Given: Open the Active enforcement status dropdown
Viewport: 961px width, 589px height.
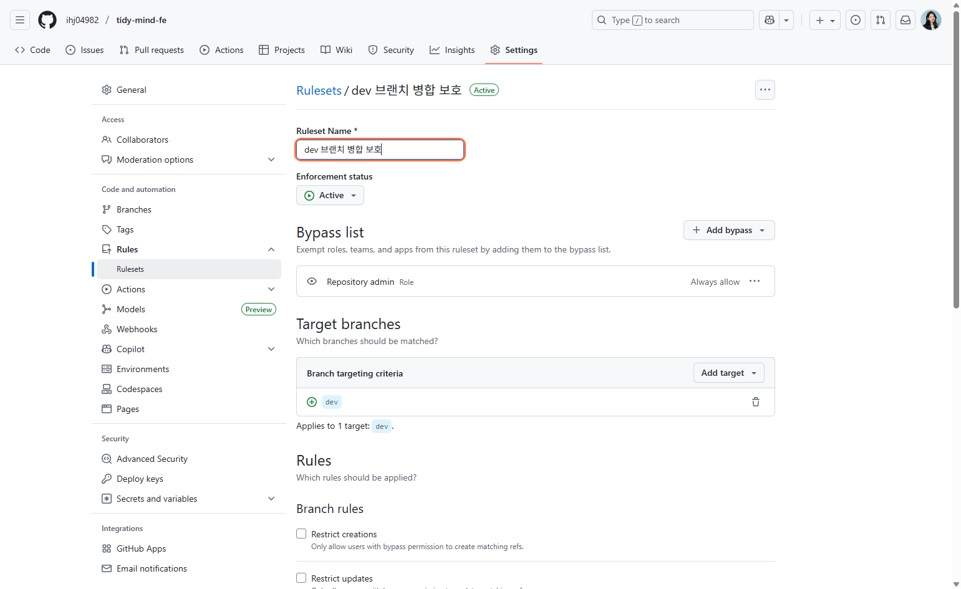Looking at the screenshot, I should click(x=330, y=195).
